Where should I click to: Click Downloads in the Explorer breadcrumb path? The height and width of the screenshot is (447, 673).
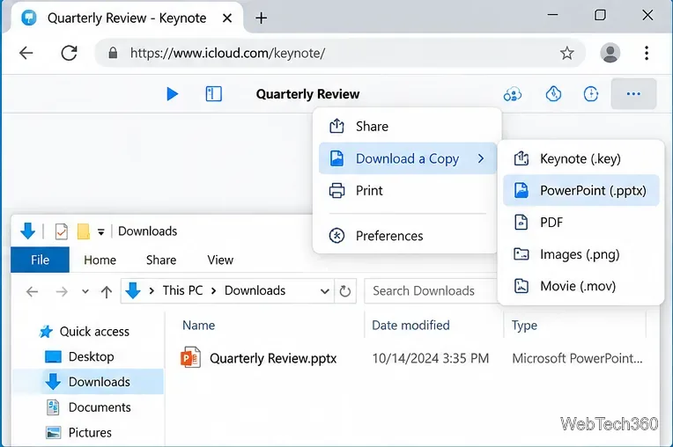coord(255,290)
